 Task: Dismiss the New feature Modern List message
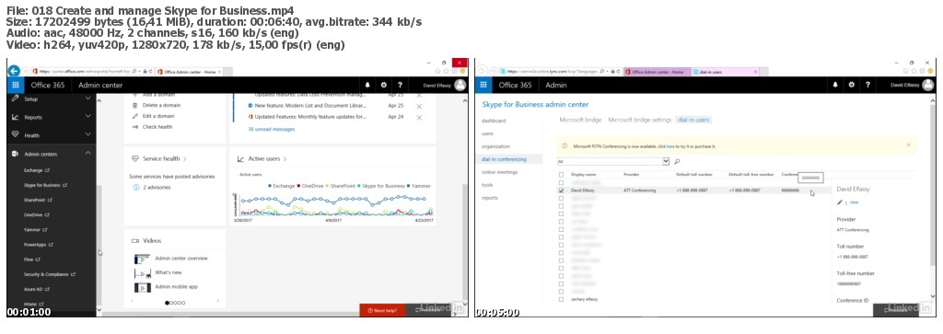pyautogui.click(x=419, y=107)
